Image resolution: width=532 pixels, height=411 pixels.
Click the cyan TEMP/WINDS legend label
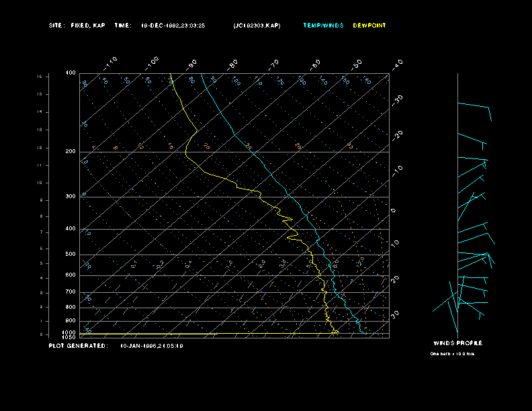[x=323, y=26]
